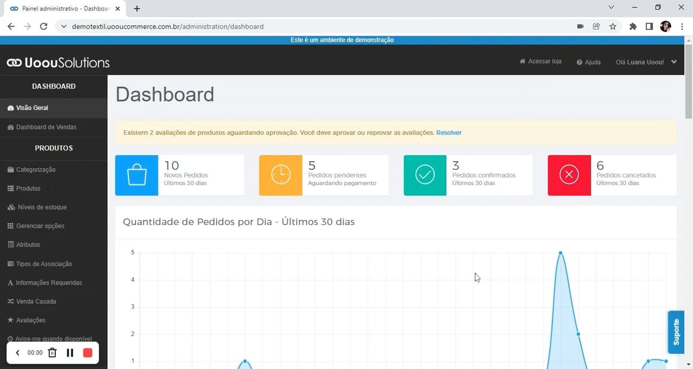Image resolution: width=693 pixels, height=369 pixels.
Task: Click the blue shopping bag orders icon
Action: click(136, 175)
